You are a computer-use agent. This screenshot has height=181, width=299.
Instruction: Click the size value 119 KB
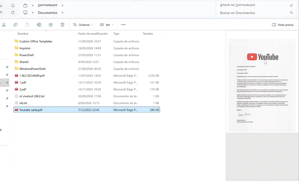pyautogui.click(x=154, y=89)
